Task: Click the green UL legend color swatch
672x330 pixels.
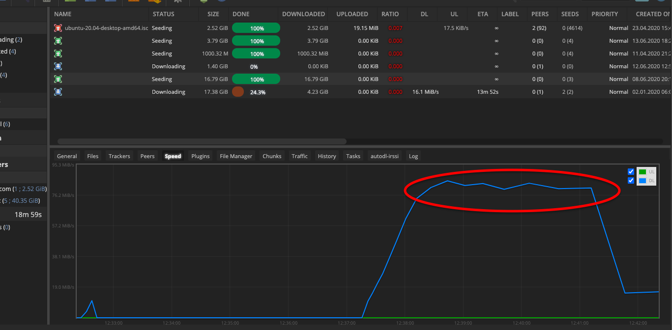Action: pos(642,172)
